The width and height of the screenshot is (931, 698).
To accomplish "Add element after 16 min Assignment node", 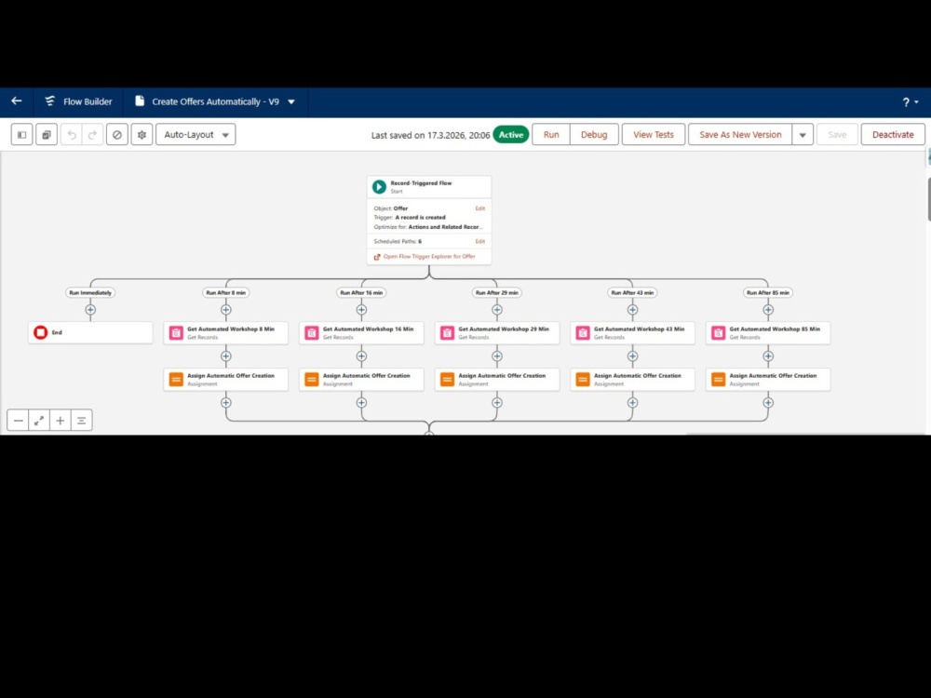I will point(361,402).
